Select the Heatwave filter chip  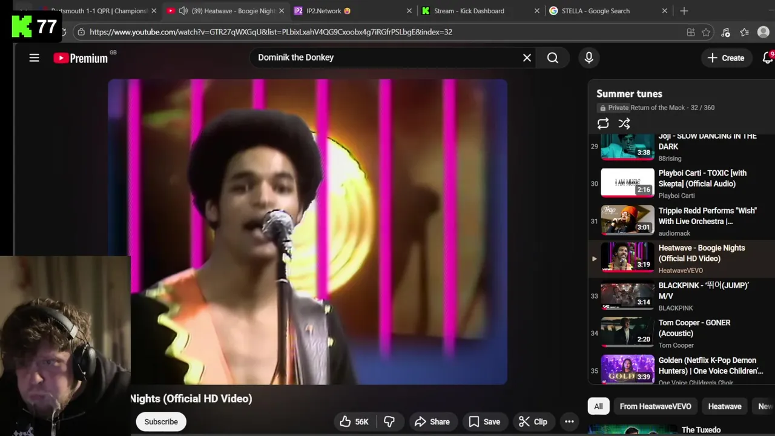pos(725,406)
